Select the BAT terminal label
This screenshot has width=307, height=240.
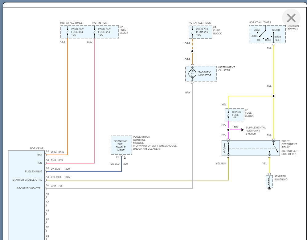pos(40,155)
